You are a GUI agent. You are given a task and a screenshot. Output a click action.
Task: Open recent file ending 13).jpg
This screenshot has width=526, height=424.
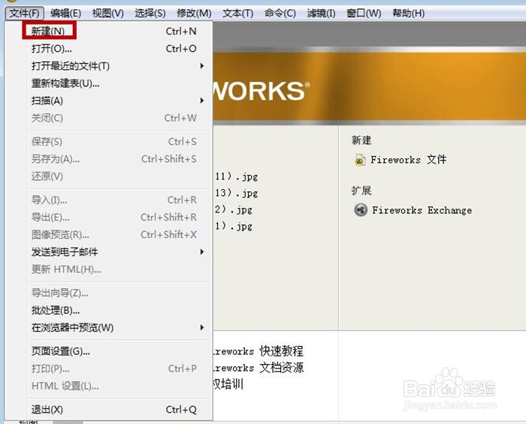click(237, 194)
